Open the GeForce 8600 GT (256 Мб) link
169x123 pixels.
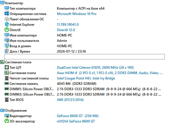78,116
